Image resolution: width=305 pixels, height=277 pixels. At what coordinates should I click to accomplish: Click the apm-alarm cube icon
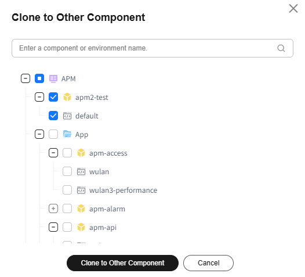click(81, 208)
